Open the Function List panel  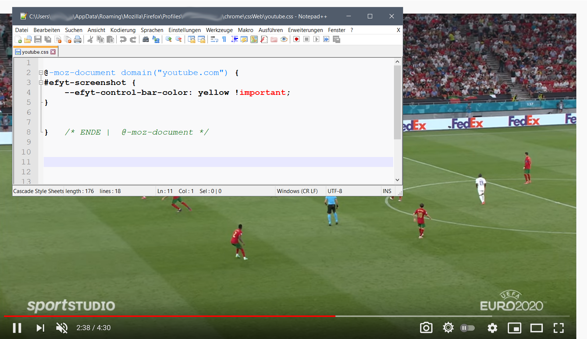click(x=264, y=39)
